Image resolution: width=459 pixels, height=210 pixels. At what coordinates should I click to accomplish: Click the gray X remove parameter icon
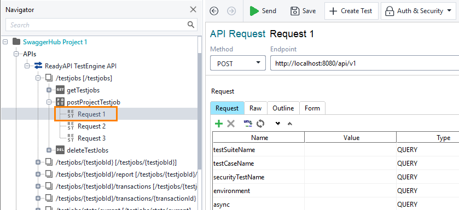pos(231,124)
